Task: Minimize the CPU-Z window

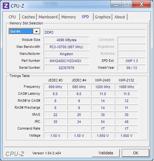Action: (x=116, y=4)
